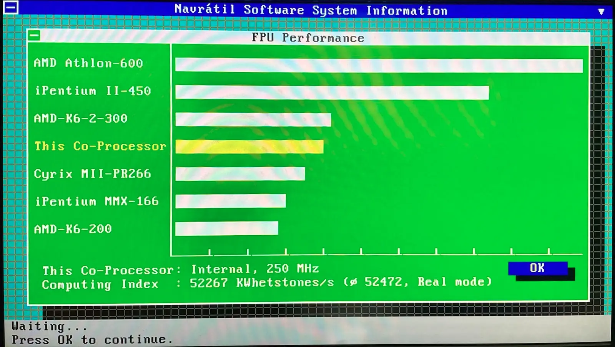Open the main window system menu icon
Screen dimensions: 615x347
tap(10, 7)
